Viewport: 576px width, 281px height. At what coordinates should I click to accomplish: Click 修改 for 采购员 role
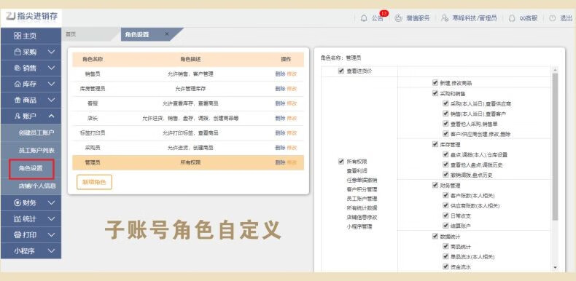pyautogui.click(x=292, y=148)
